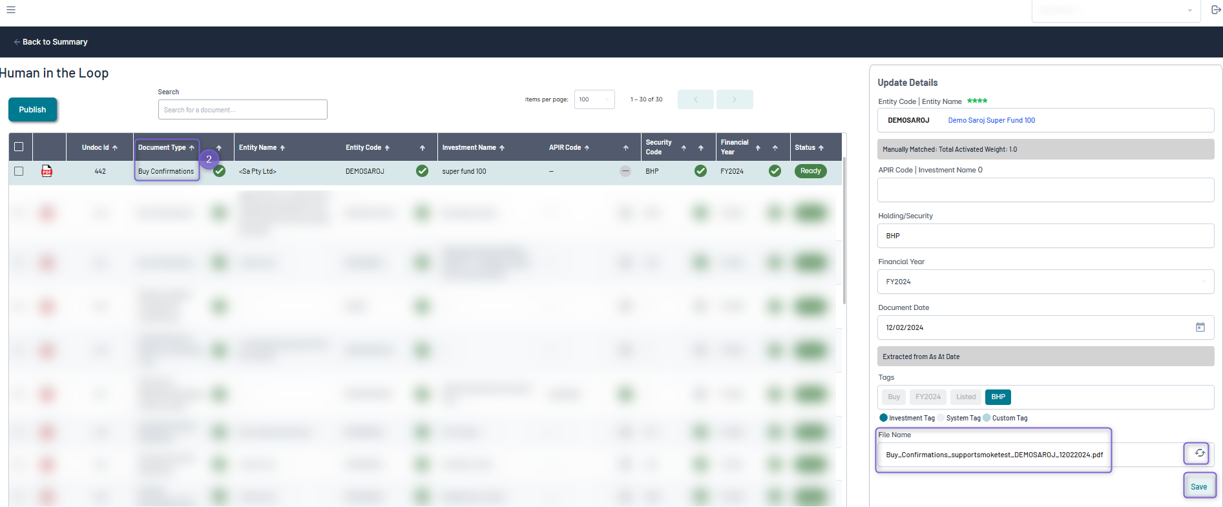The height and width of the screenshot is (507, 1223).
Task: Go to next page of results
Action: 735,99
